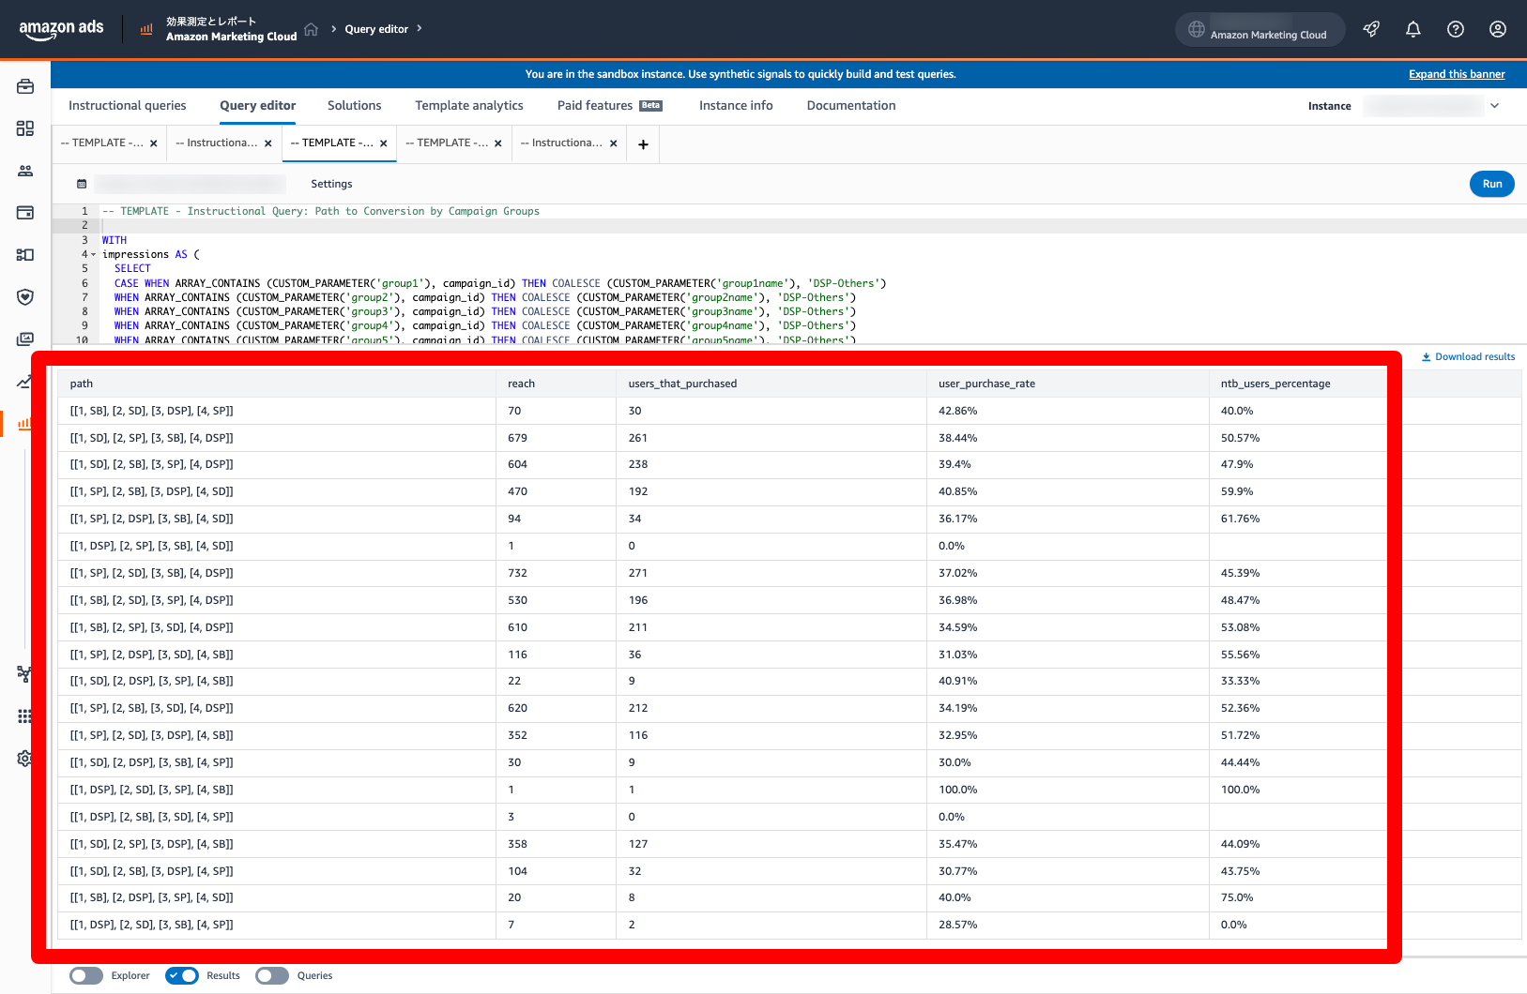The image size is (1527, 994).
Task: Click the Expand this banner link
Action: pyautogui.click(x=1456, y=74)
